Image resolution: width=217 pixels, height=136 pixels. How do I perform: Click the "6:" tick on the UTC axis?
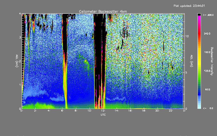[x=62, y=111]
